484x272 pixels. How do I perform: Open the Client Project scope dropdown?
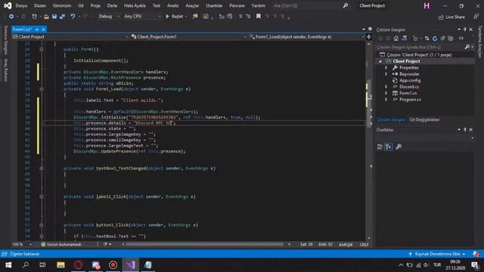click(x=70, y=37)
